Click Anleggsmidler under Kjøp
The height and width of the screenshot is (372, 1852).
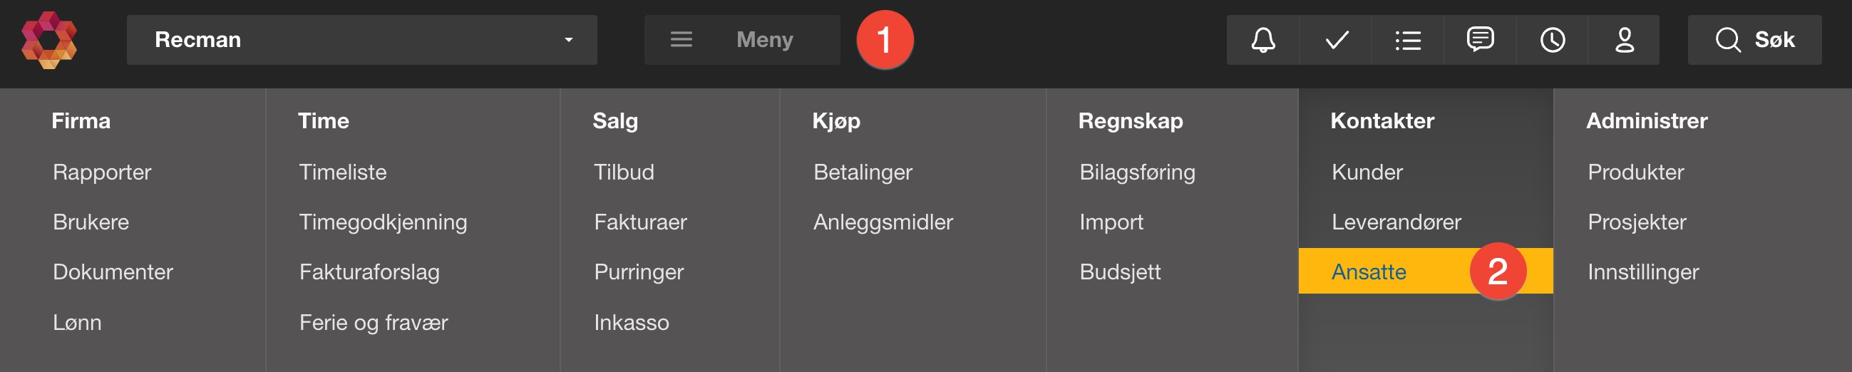point(882,222)
